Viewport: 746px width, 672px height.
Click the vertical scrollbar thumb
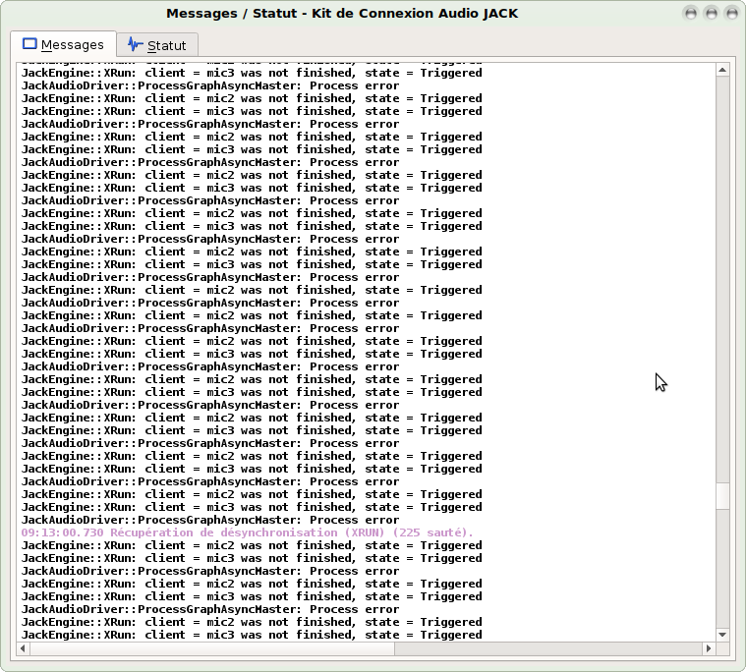tap(722, 496)
